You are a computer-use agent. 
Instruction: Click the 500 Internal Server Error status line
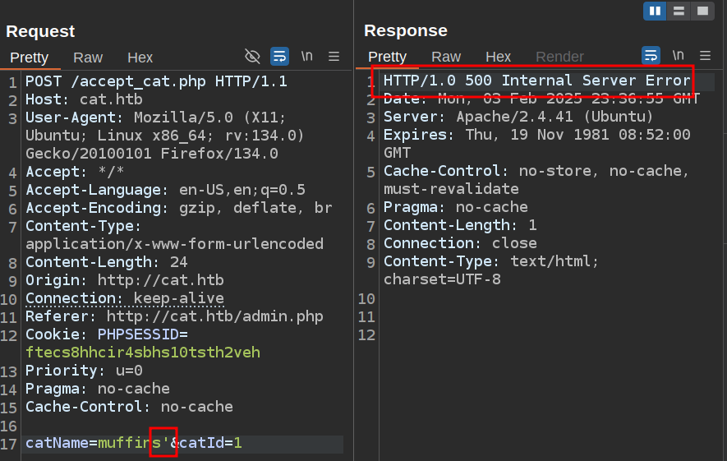(536, 81)
